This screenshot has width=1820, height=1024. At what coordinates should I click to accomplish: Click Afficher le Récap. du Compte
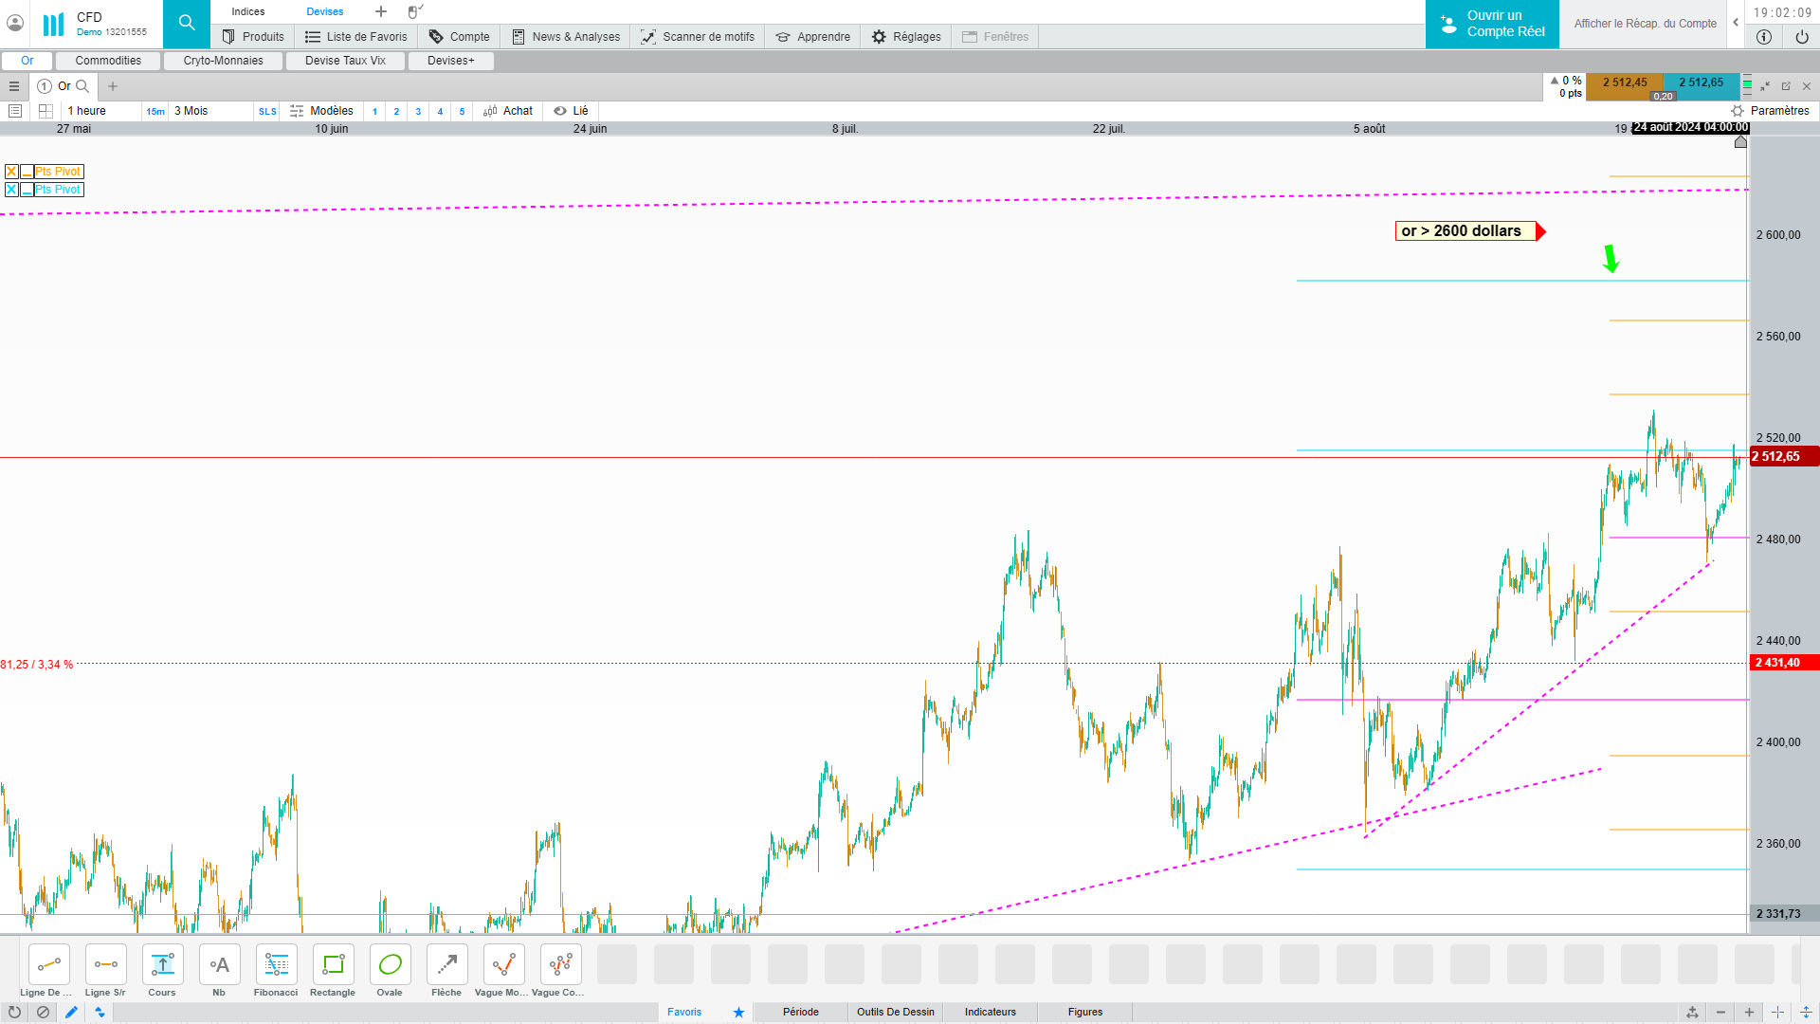(1645, 24)
